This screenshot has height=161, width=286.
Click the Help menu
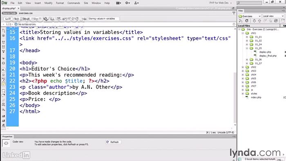[x=107, y=3]
